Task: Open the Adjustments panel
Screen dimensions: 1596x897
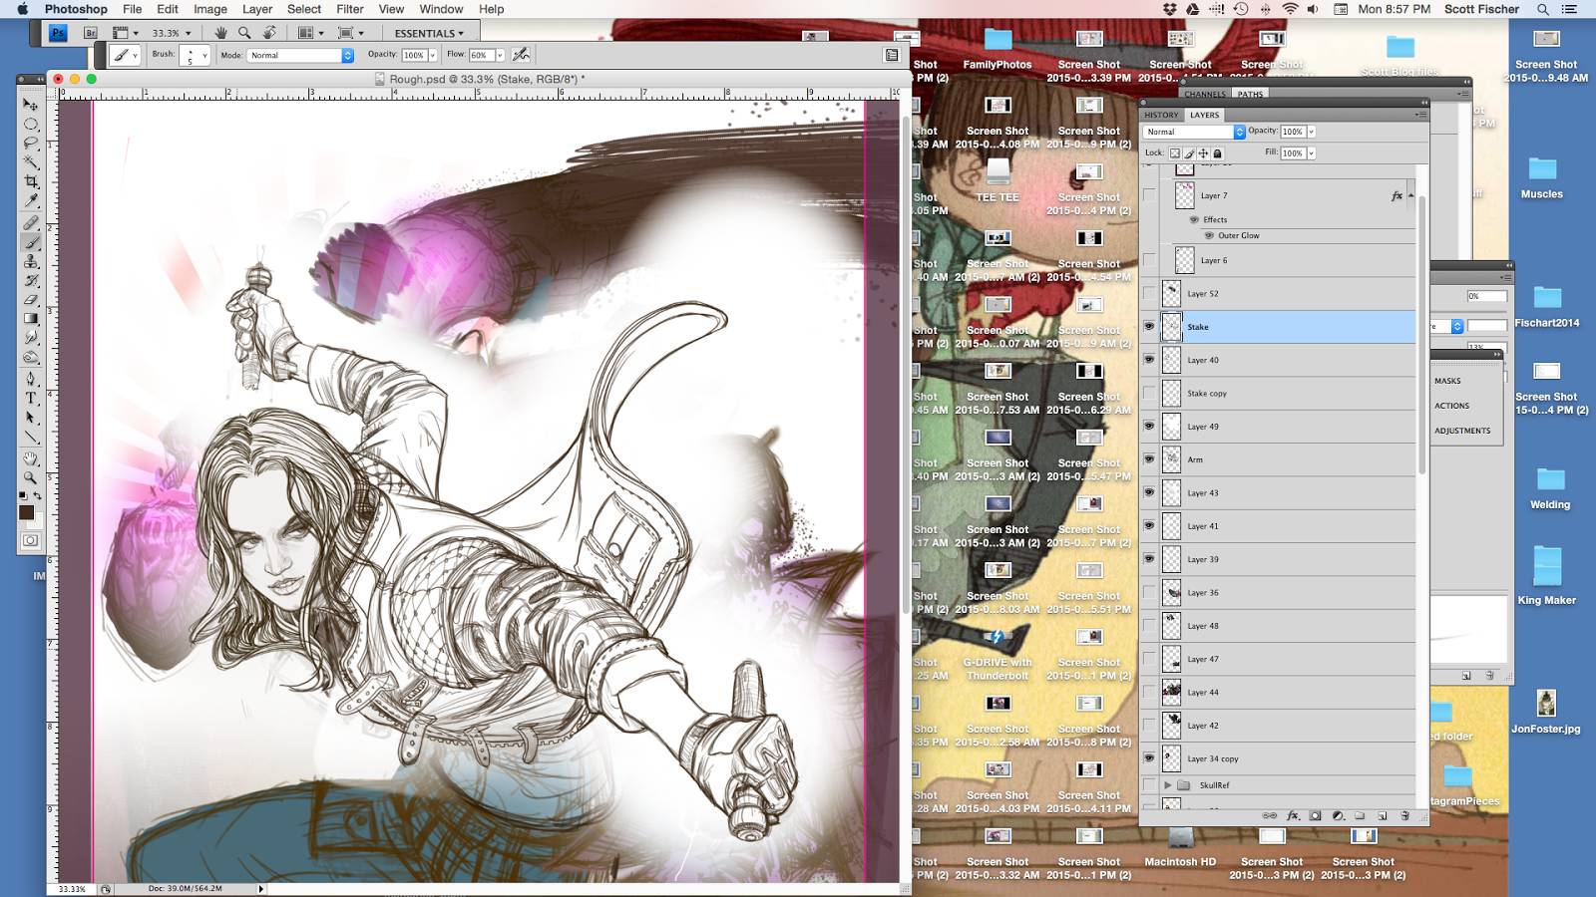Action: point(1462,431)
